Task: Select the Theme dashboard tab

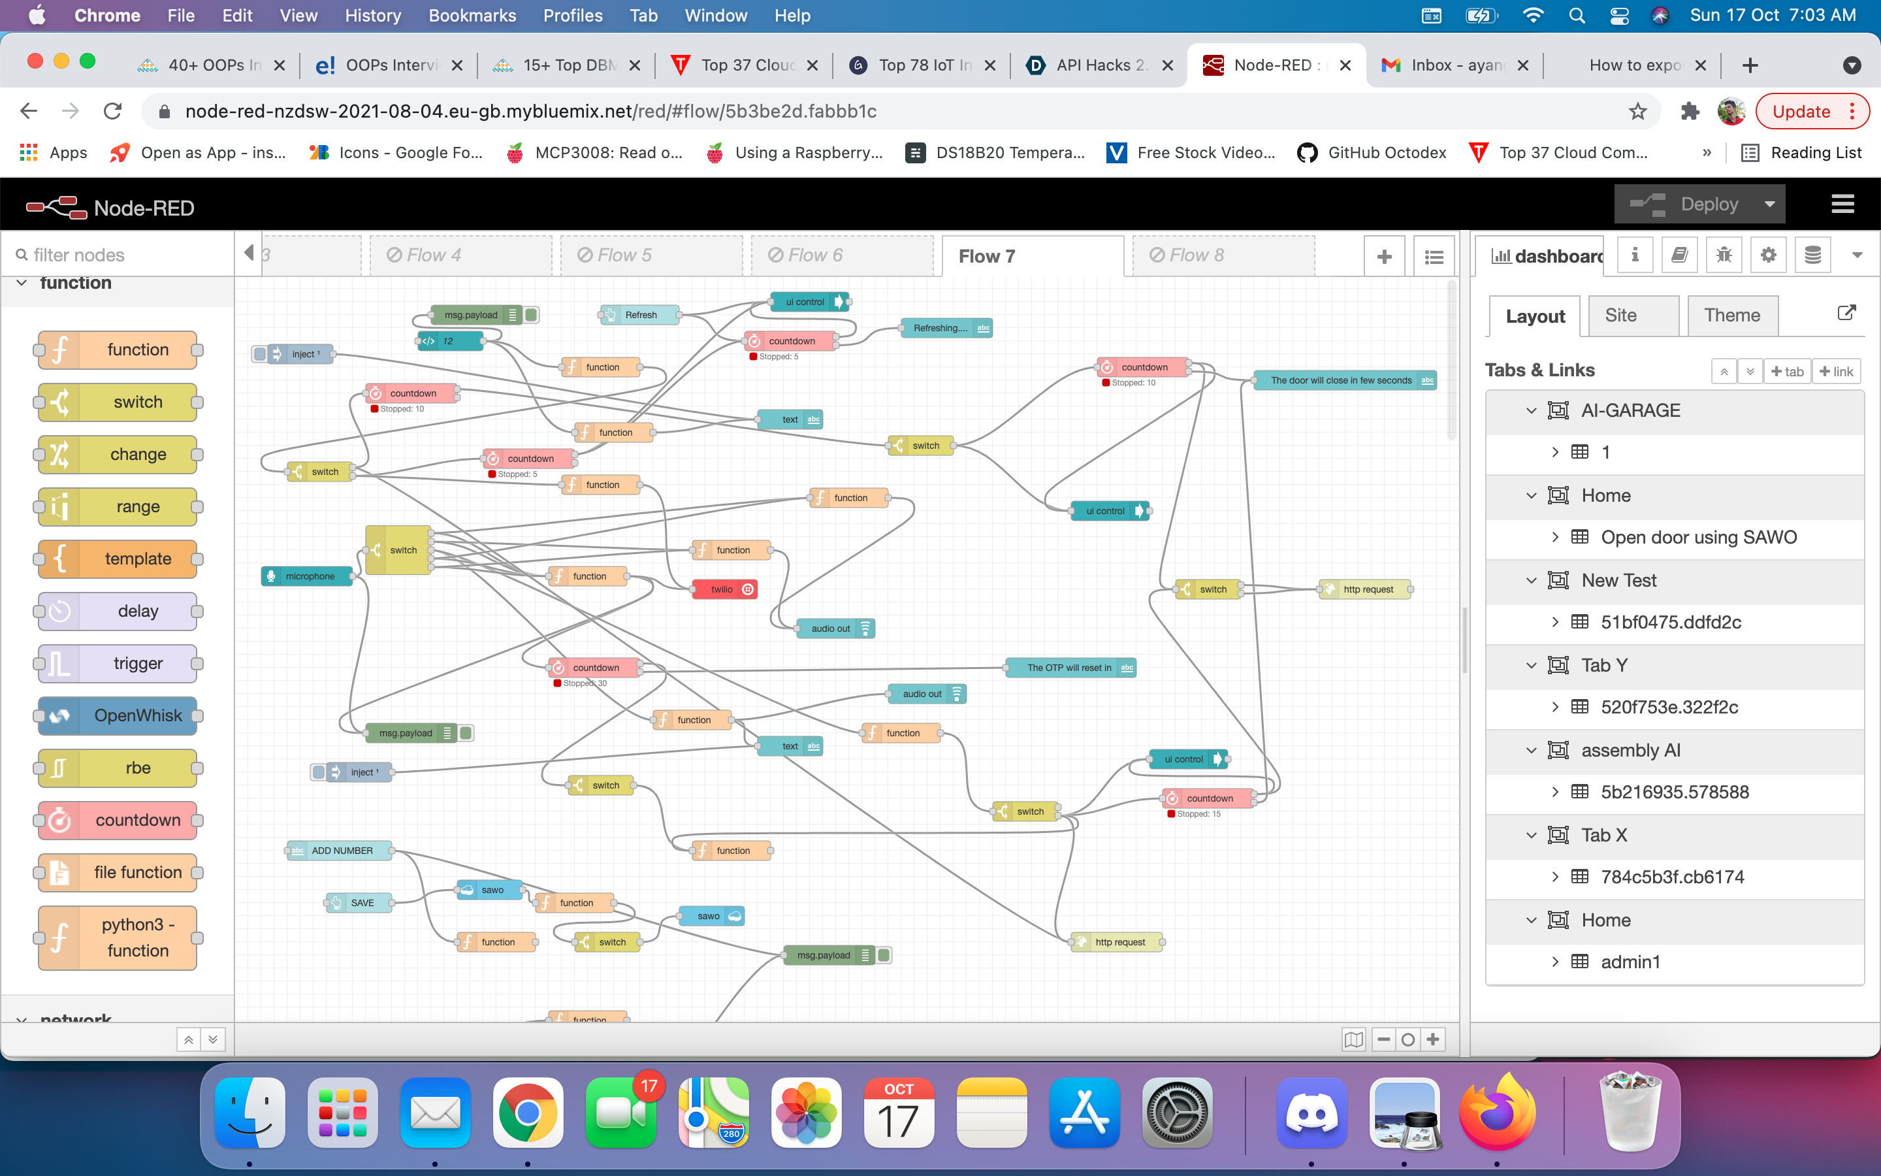Action: tap(1731, 316)
